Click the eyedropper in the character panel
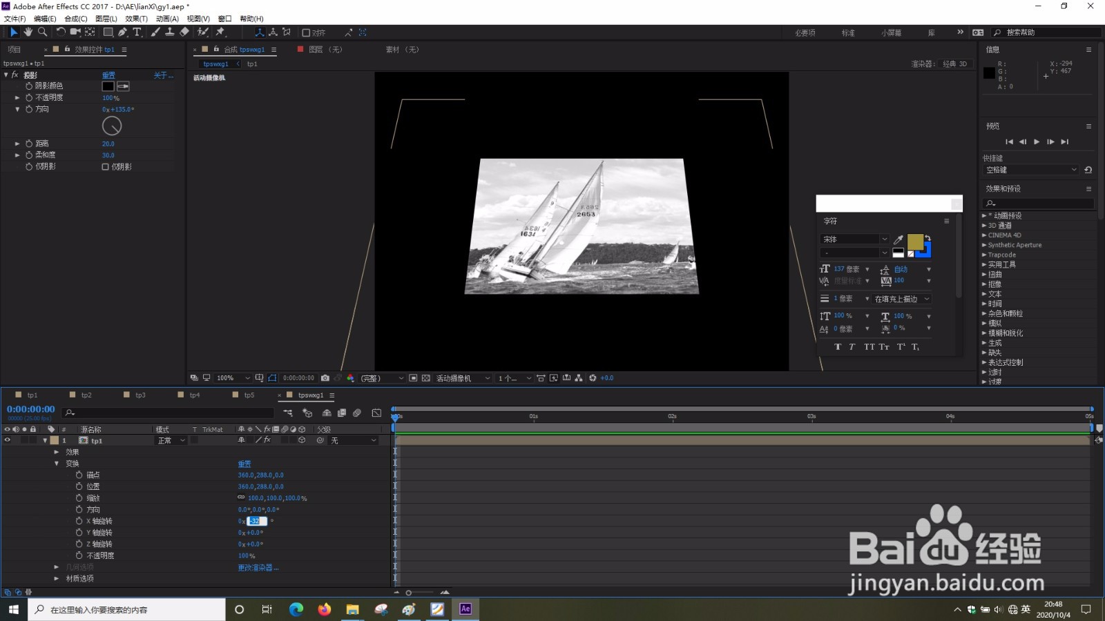The height and width of the screenshot is (621, 1105). tap(899, 239)
